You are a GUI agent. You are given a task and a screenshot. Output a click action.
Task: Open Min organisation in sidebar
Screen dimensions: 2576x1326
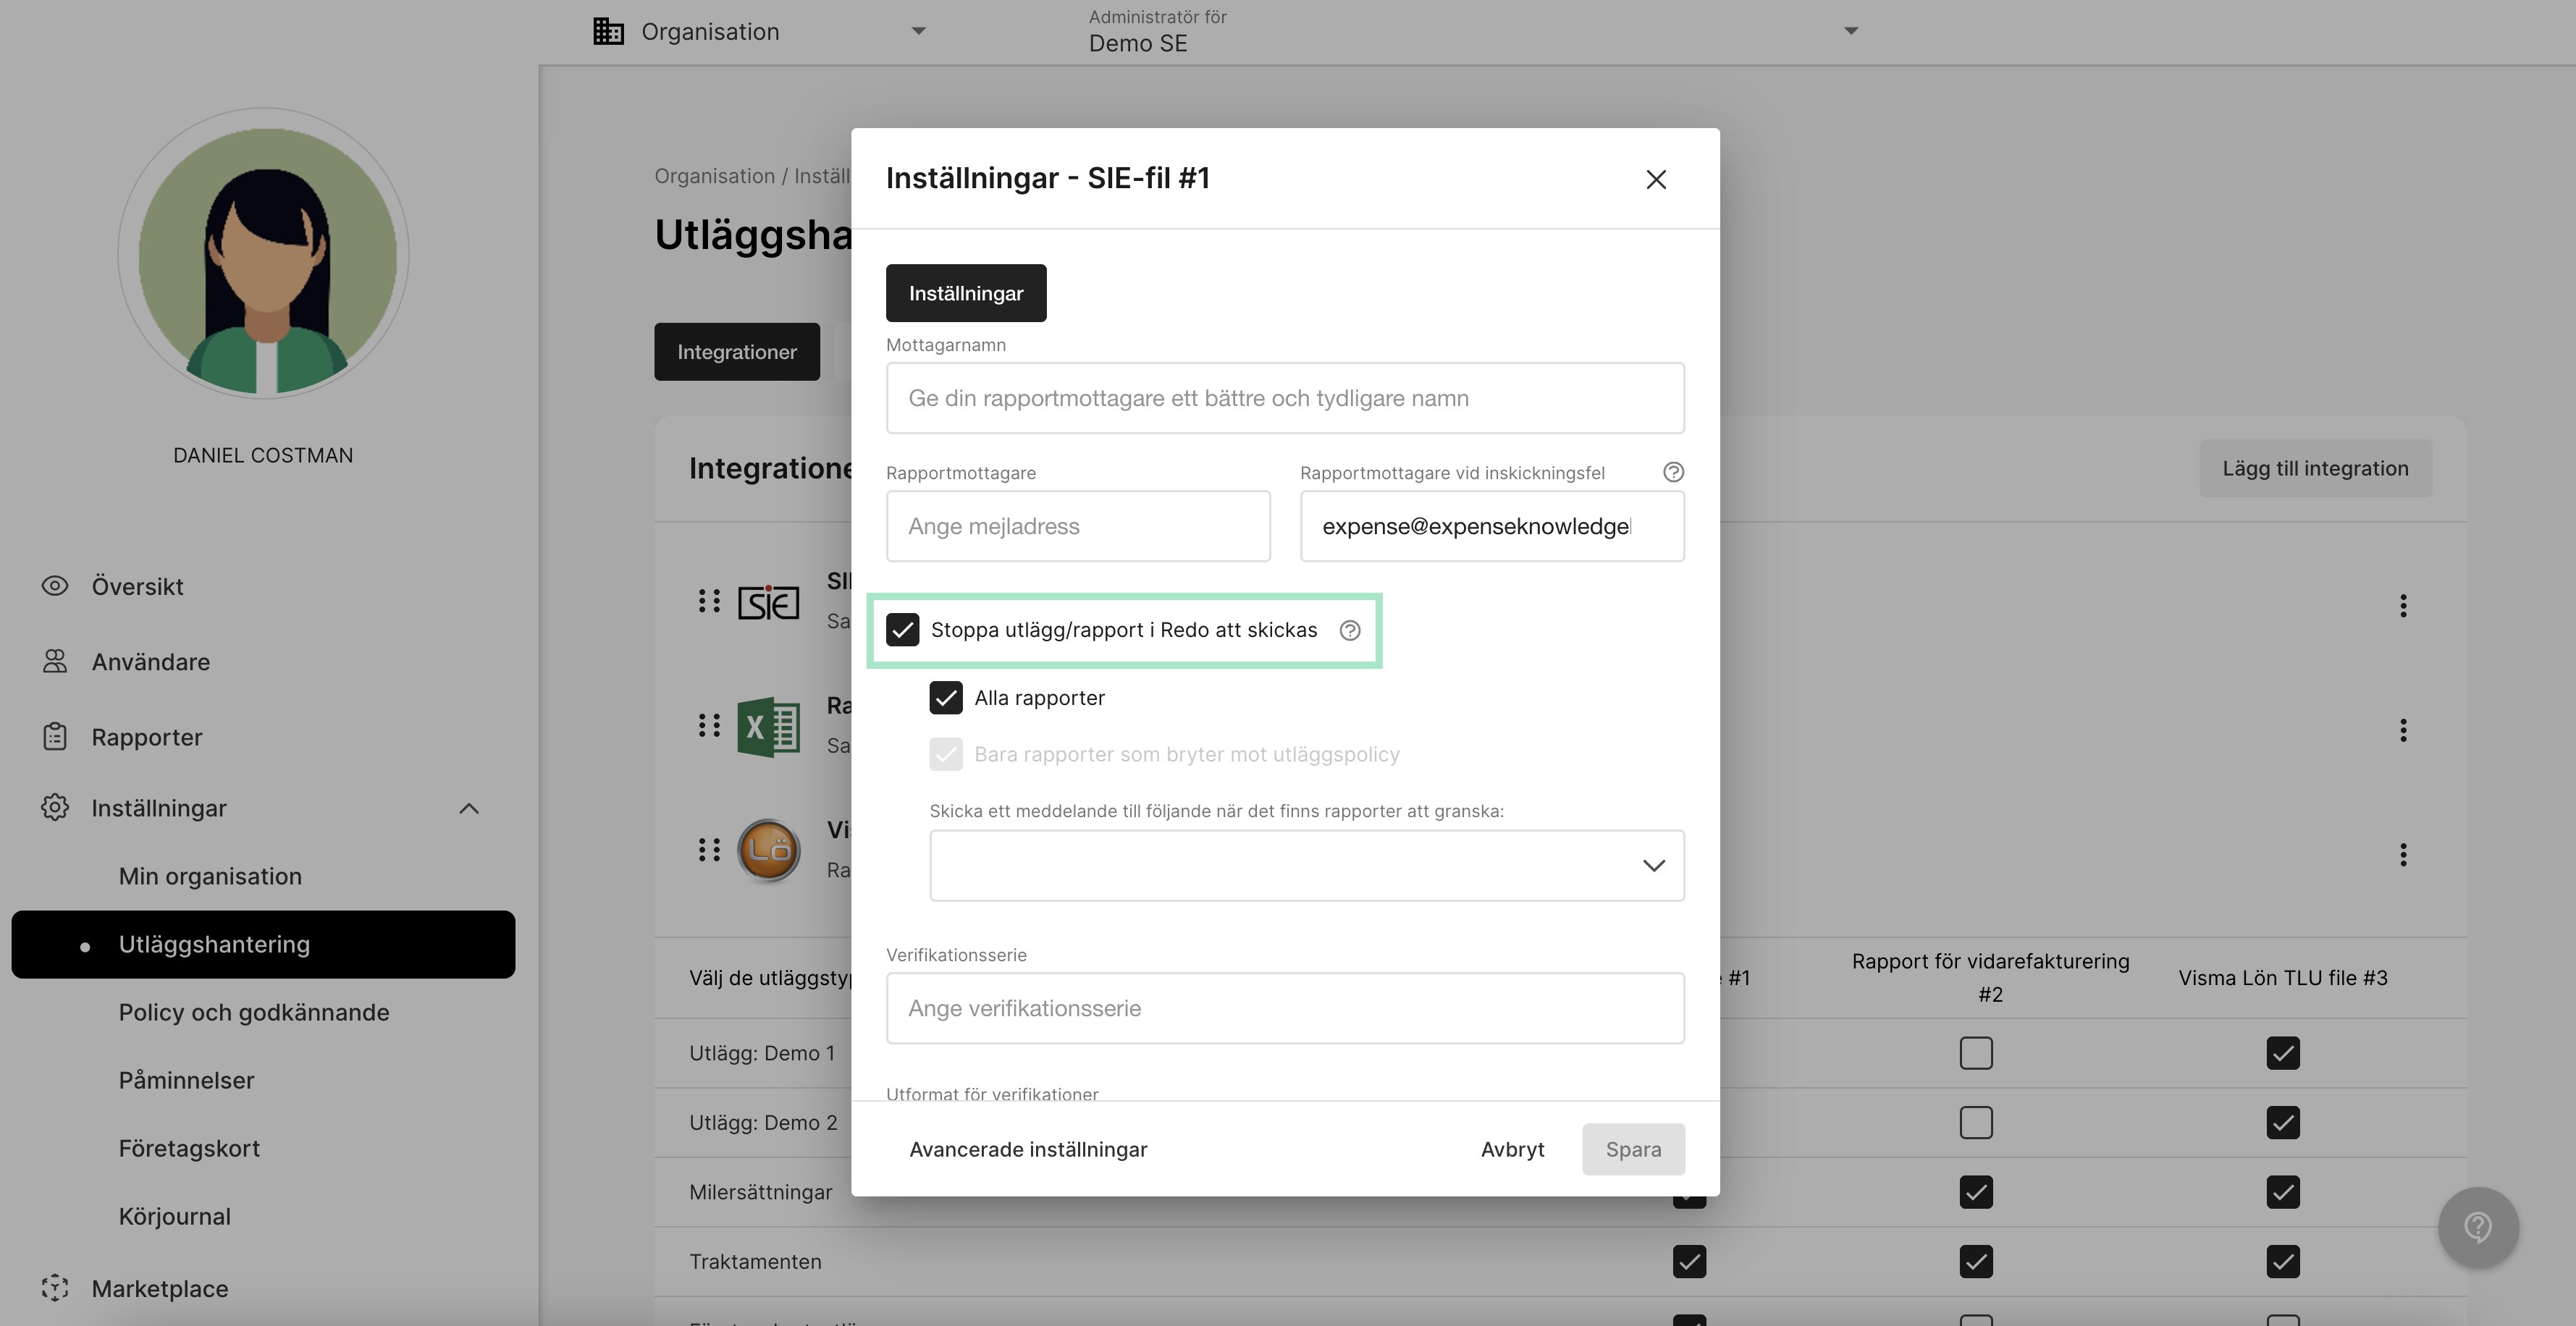(x=210, y=876)
